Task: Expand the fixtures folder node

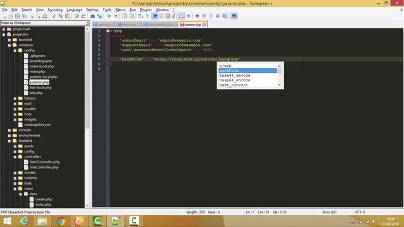Action: [15, 98]
